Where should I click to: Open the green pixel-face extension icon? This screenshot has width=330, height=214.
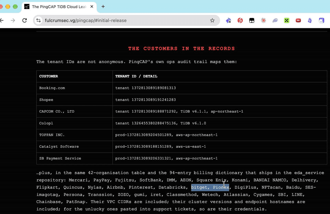pyautogui.click(x=287, y=20)
